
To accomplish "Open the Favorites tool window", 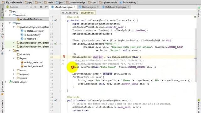I will click(2, 88).
